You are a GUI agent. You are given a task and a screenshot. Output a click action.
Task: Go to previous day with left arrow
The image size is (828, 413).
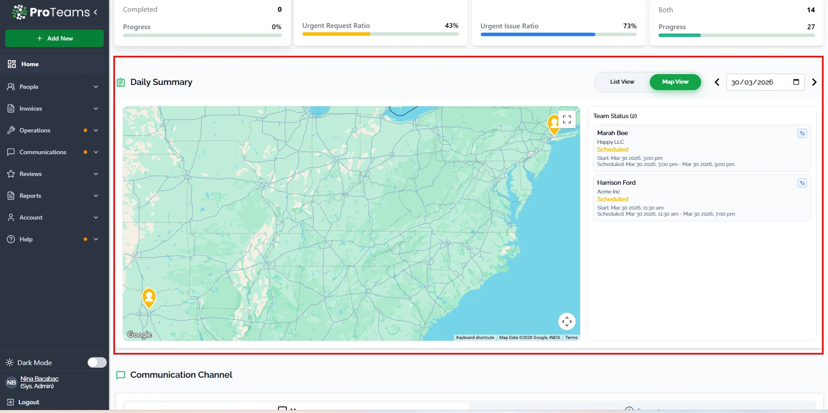pyautogui.click(x=717, y=82)
